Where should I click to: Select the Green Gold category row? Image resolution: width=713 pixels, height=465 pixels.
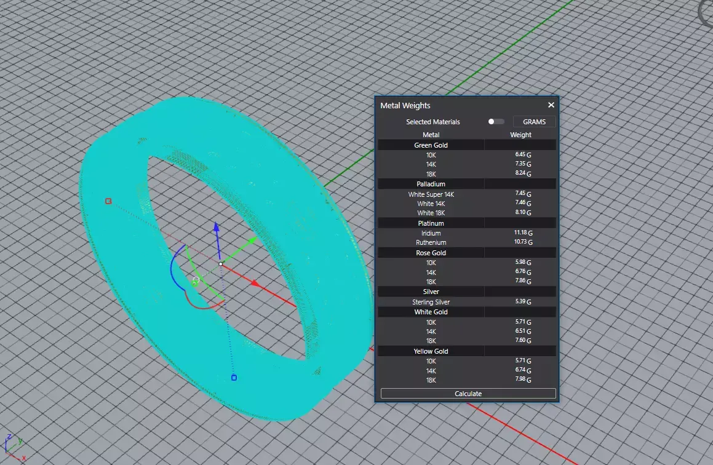(466, 145)
